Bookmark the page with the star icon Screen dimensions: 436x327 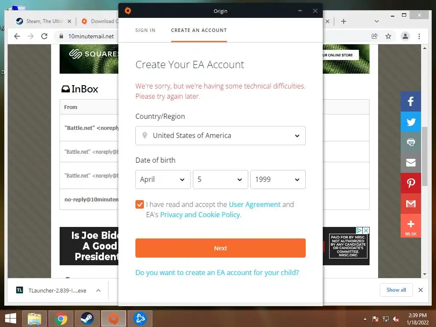point(388,36)
